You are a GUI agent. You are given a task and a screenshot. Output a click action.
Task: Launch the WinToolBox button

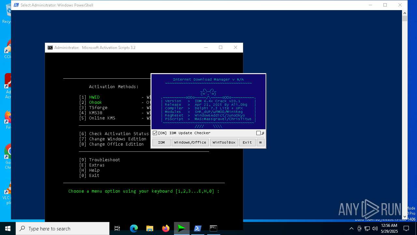224,142
